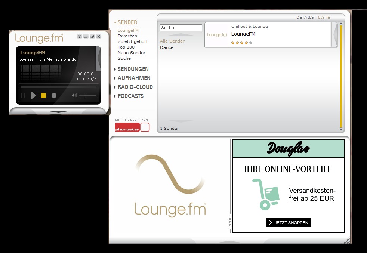This screenshot has width=367, height=253.
Task: Adjust the player volume slider
Action: click(87, 95)
